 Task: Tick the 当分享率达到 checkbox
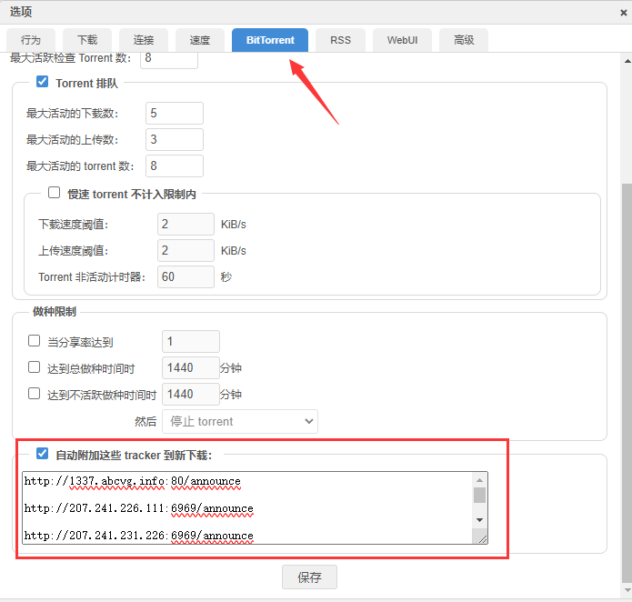tap(35, 341)
